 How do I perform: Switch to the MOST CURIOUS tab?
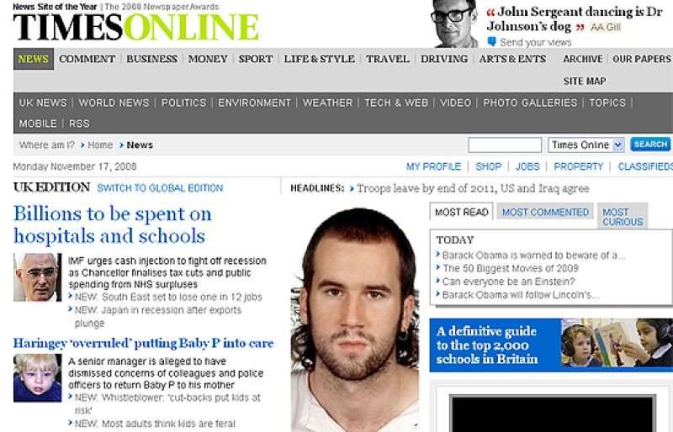point(623,217)
